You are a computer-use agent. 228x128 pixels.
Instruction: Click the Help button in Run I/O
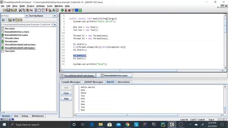[x=66, y=99]
